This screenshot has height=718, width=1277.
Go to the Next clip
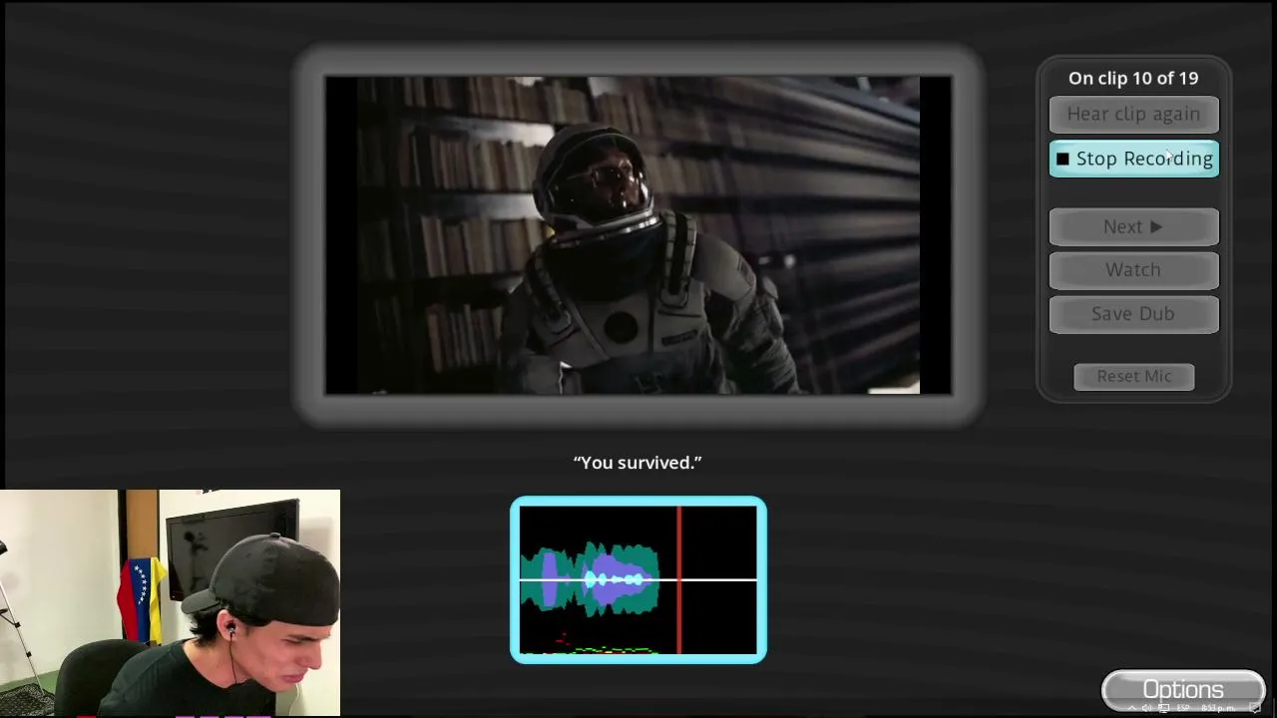1133,226
